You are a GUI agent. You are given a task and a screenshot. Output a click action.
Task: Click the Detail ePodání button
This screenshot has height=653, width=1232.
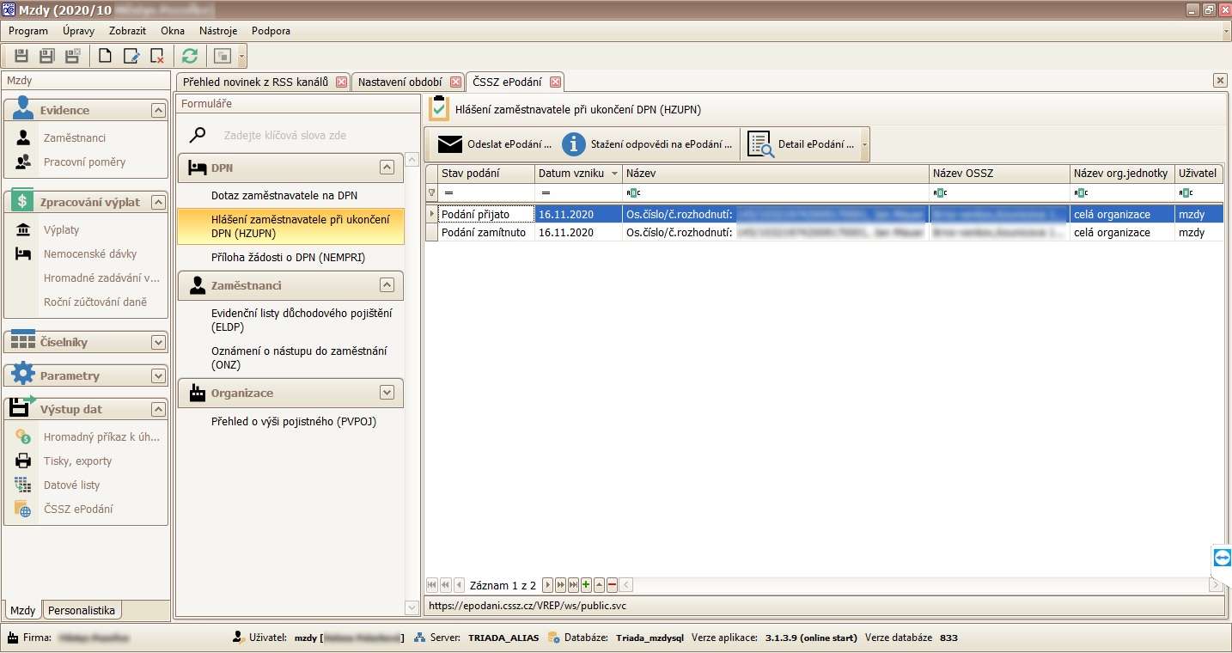(x=802, y=144)
